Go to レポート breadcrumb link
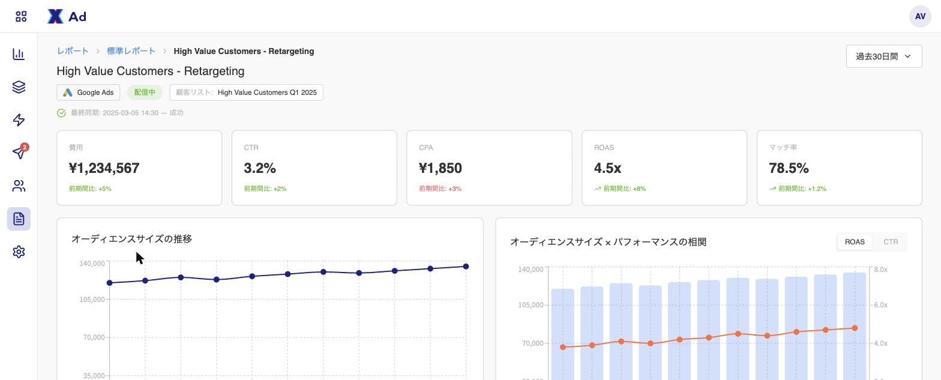Screen dimensions: 941x380 click(73, 51)
